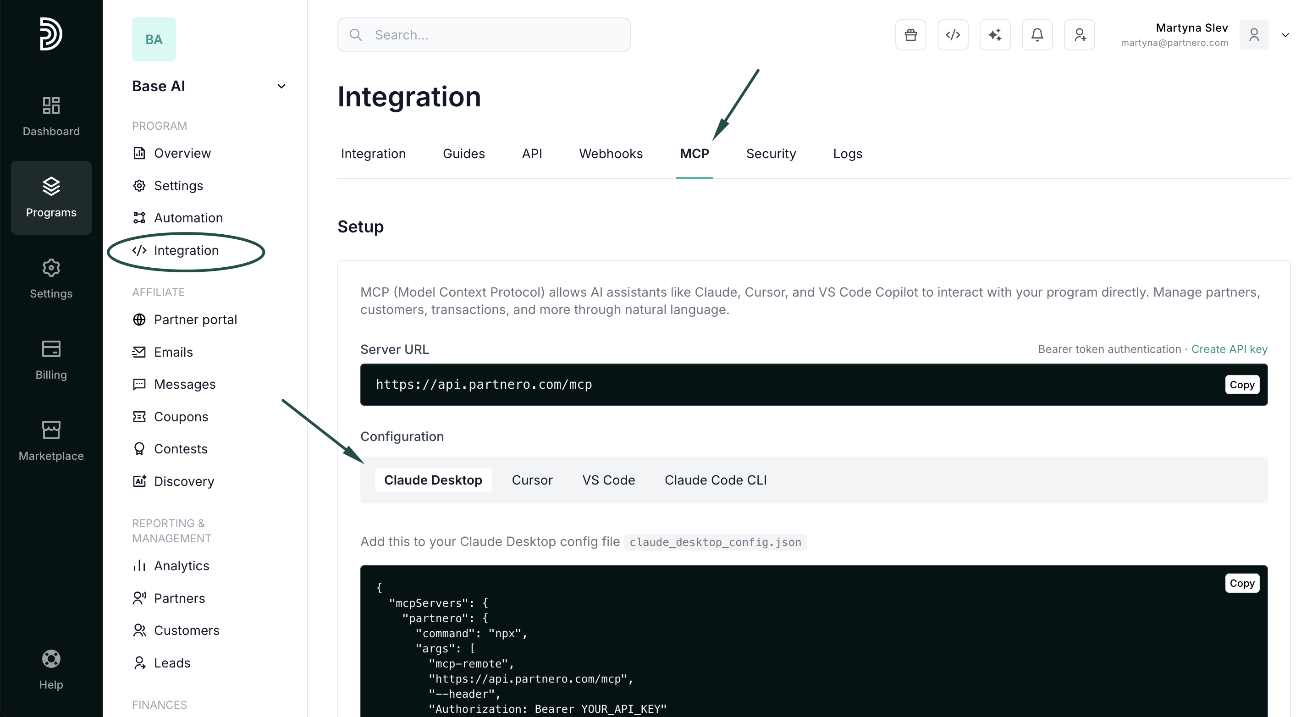
Task: Switch configuration to Claude Code CLI
Action: coord(715,480)
